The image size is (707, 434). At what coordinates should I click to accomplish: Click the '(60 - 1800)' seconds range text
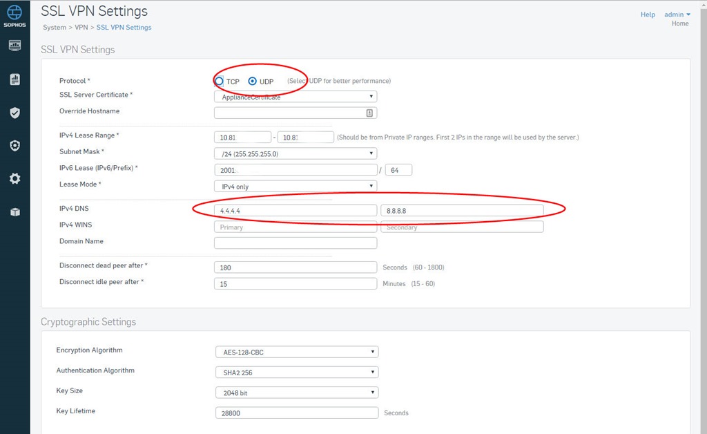(x=428, y=267)
